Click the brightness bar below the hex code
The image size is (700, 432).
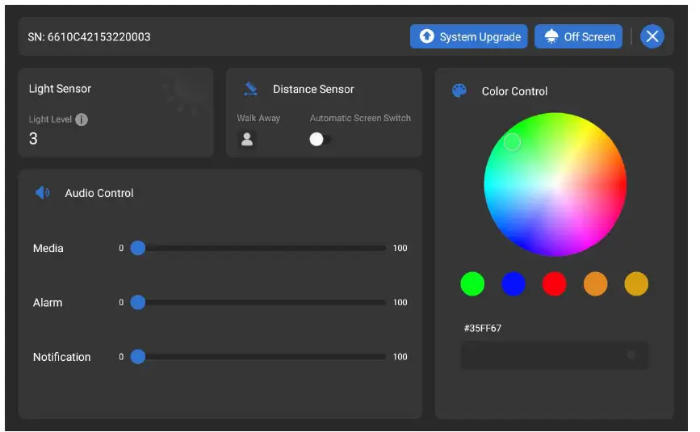[554, 355]
